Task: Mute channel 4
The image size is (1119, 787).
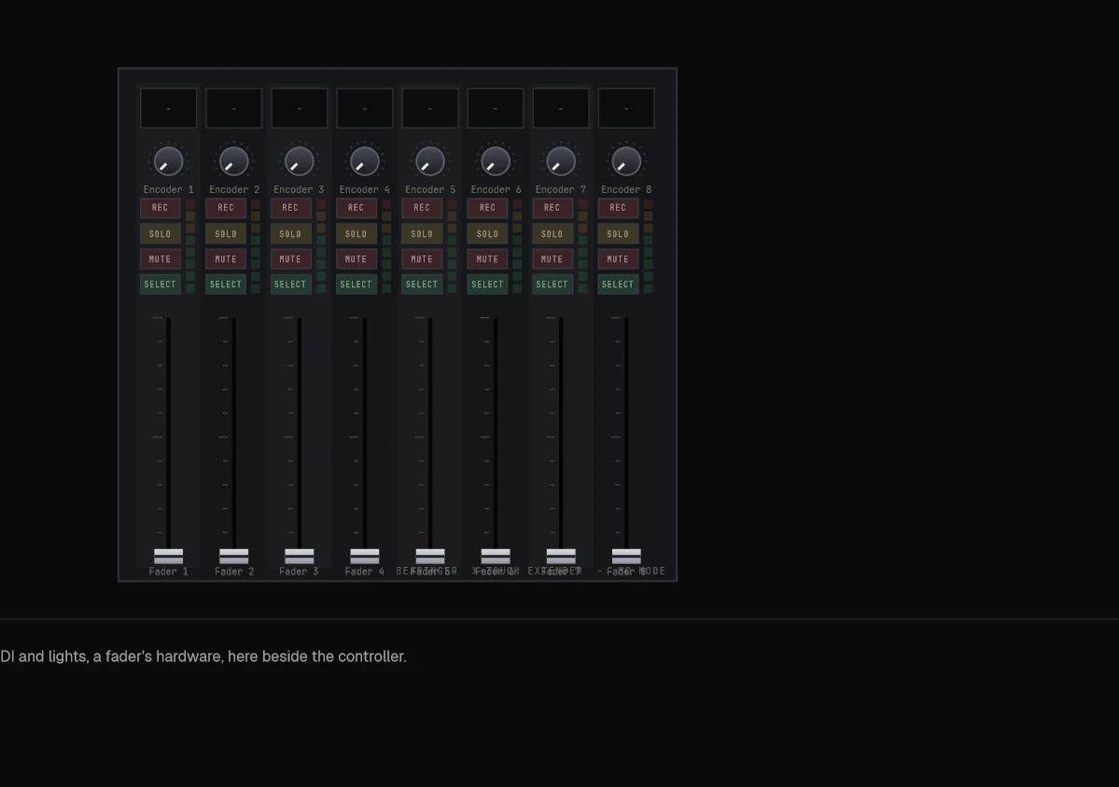Action: click(x=357, y=259)
